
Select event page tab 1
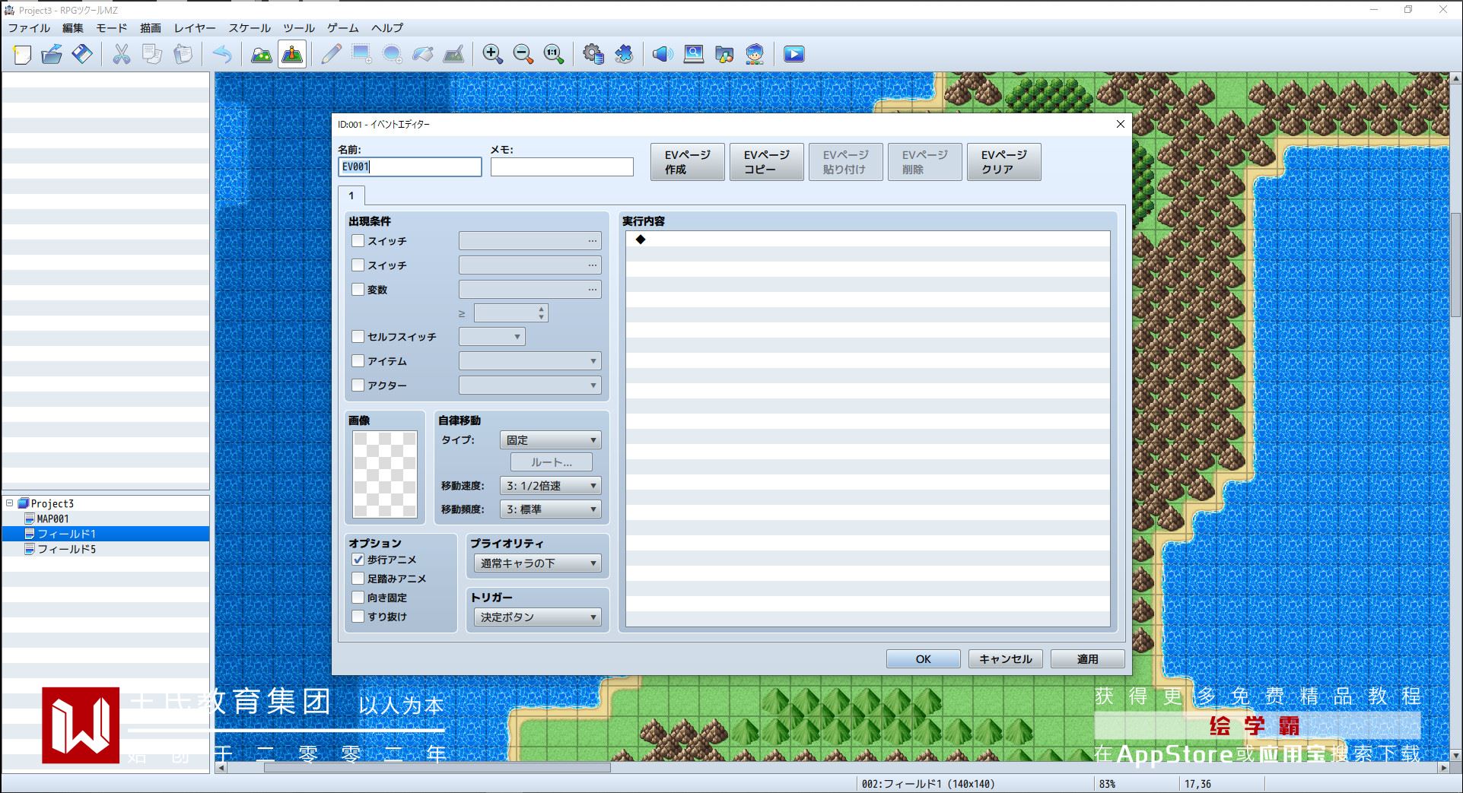pos(351,196)
